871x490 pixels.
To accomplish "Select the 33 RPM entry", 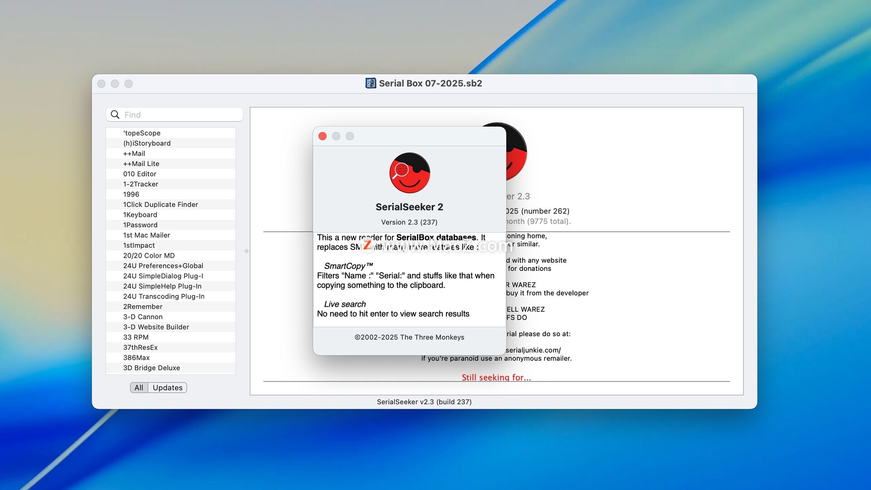I will pos(171,337).
